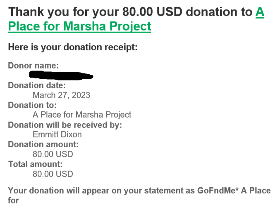The width and height of the screenshot is (280, 210).
Task: Open the A Place for Marsha Project link
Action: coord(79,26)
